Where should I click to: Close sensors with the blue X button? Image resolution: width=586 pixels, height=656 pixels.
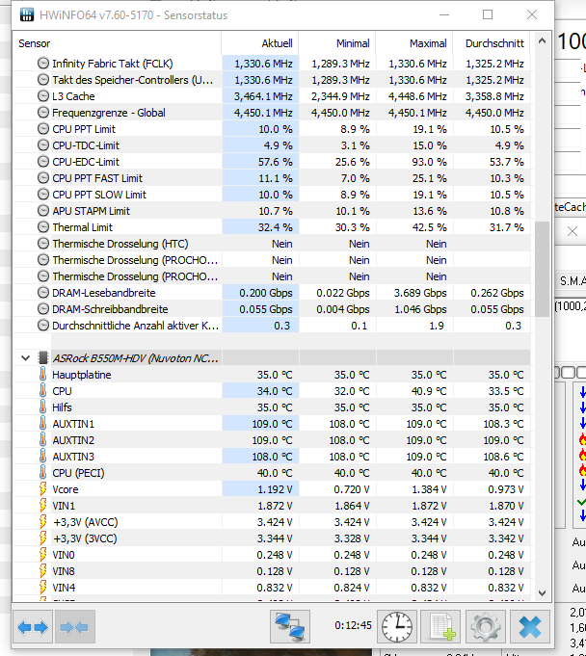530,627
